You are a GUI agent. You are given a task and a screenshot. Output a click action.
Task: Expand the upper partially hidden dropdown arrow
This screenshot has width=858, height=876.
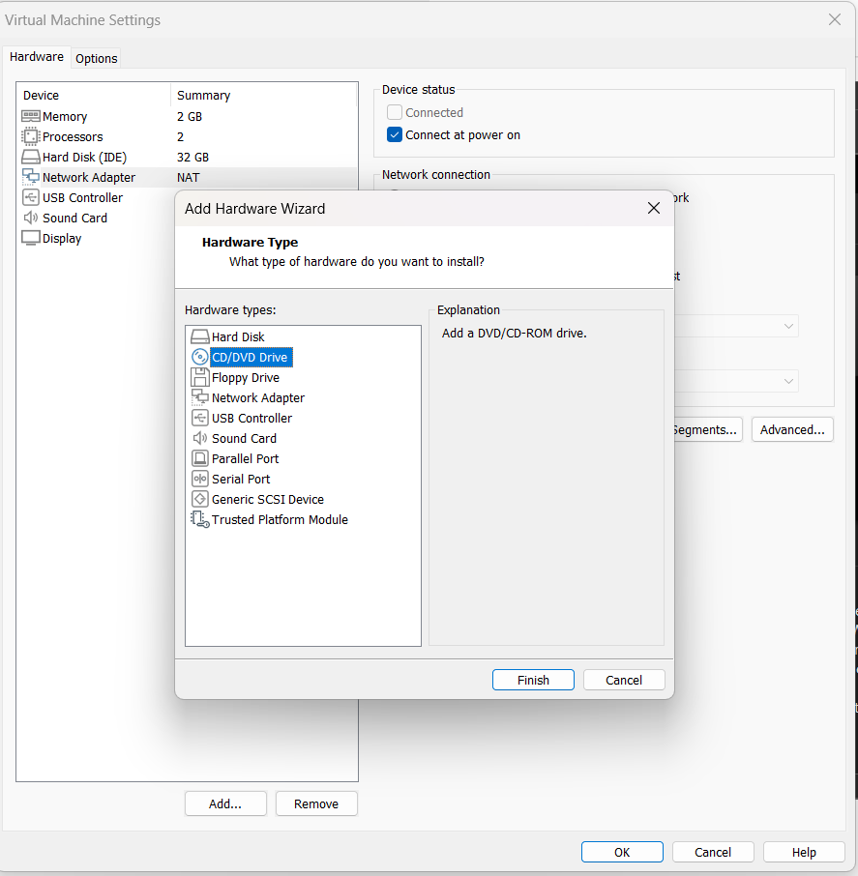click(788, 327)
